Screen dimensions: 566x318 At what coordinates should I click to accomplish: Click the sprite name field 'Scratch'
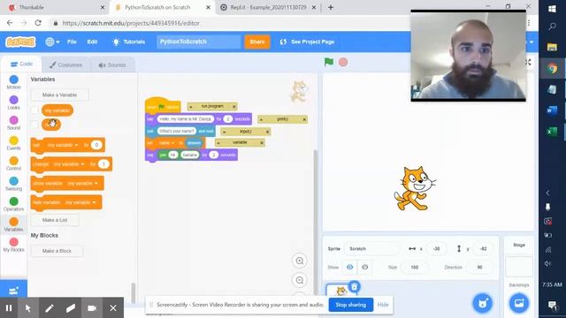click(x=372, y=249)
